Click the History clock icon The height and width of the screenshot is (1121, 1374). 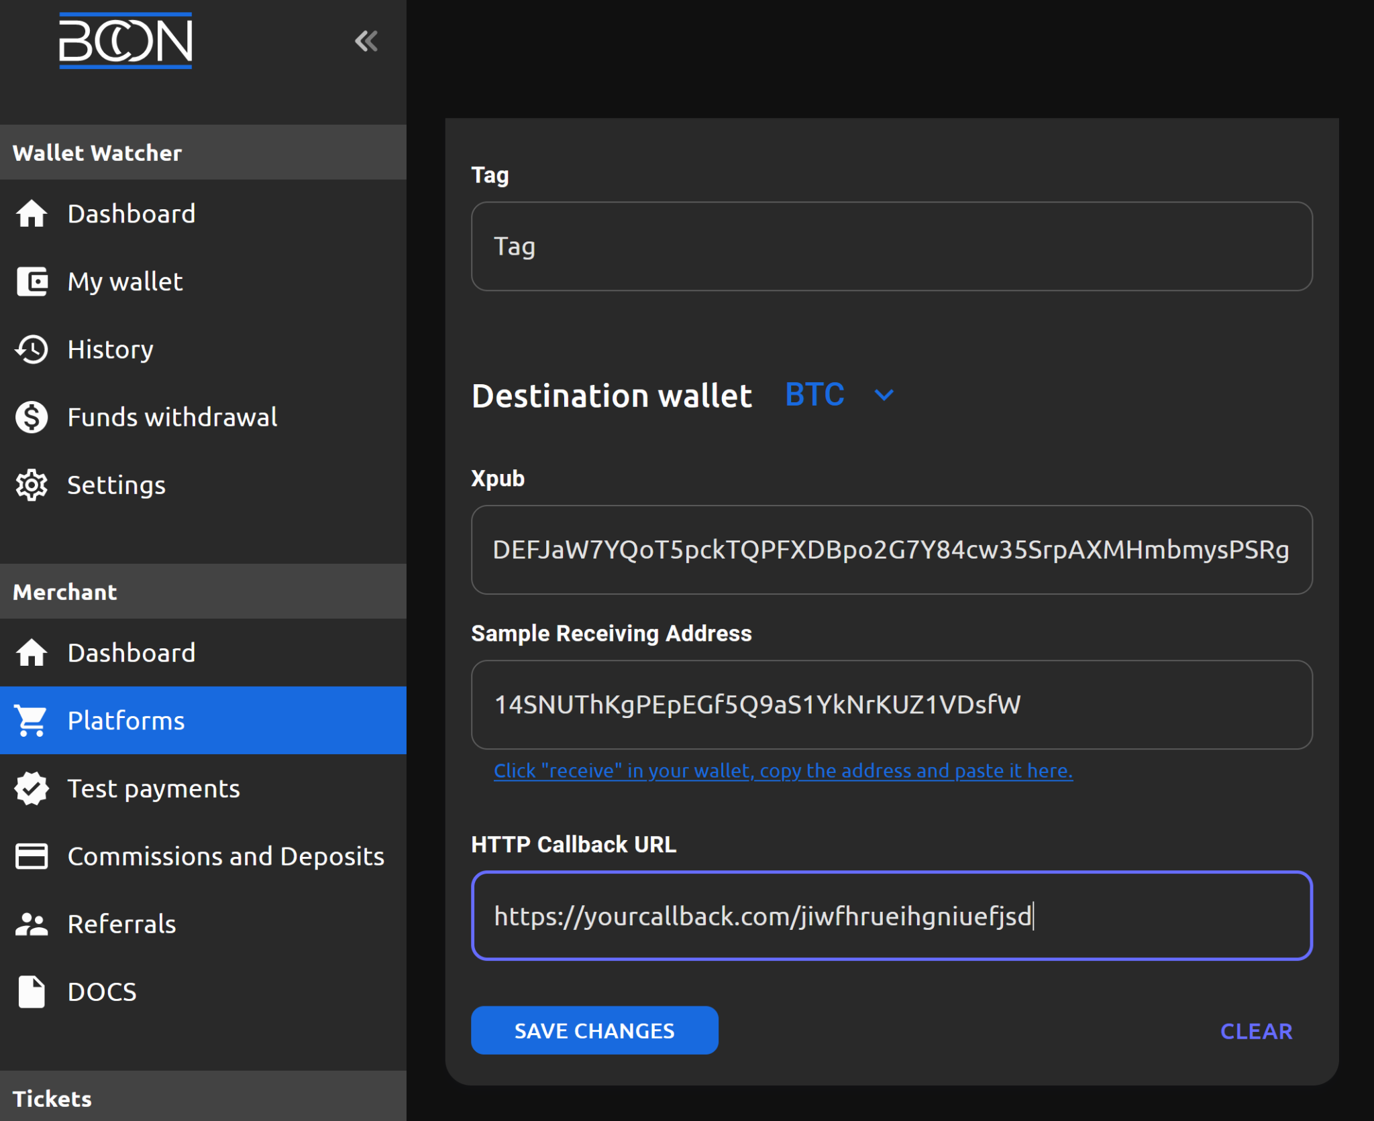32,349
